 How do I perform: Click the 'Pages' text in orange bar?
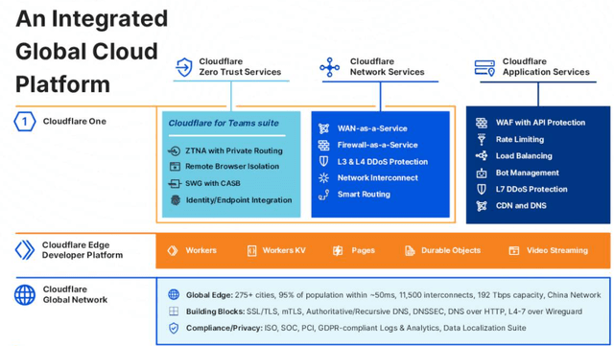click(363, 250)
